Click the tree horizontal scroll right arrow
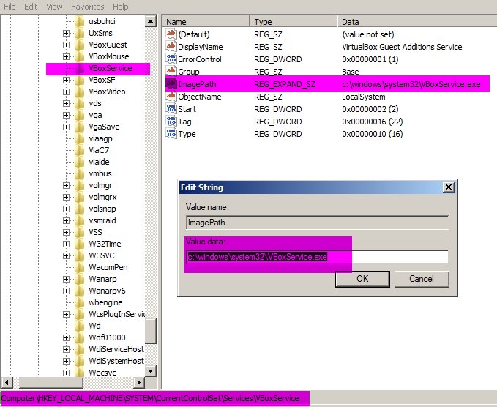 point(138,383)
